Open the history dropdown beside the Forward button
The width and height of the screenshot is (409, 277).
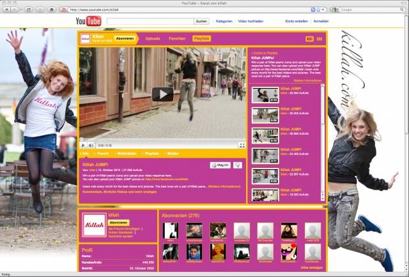[x=20, y=10]
